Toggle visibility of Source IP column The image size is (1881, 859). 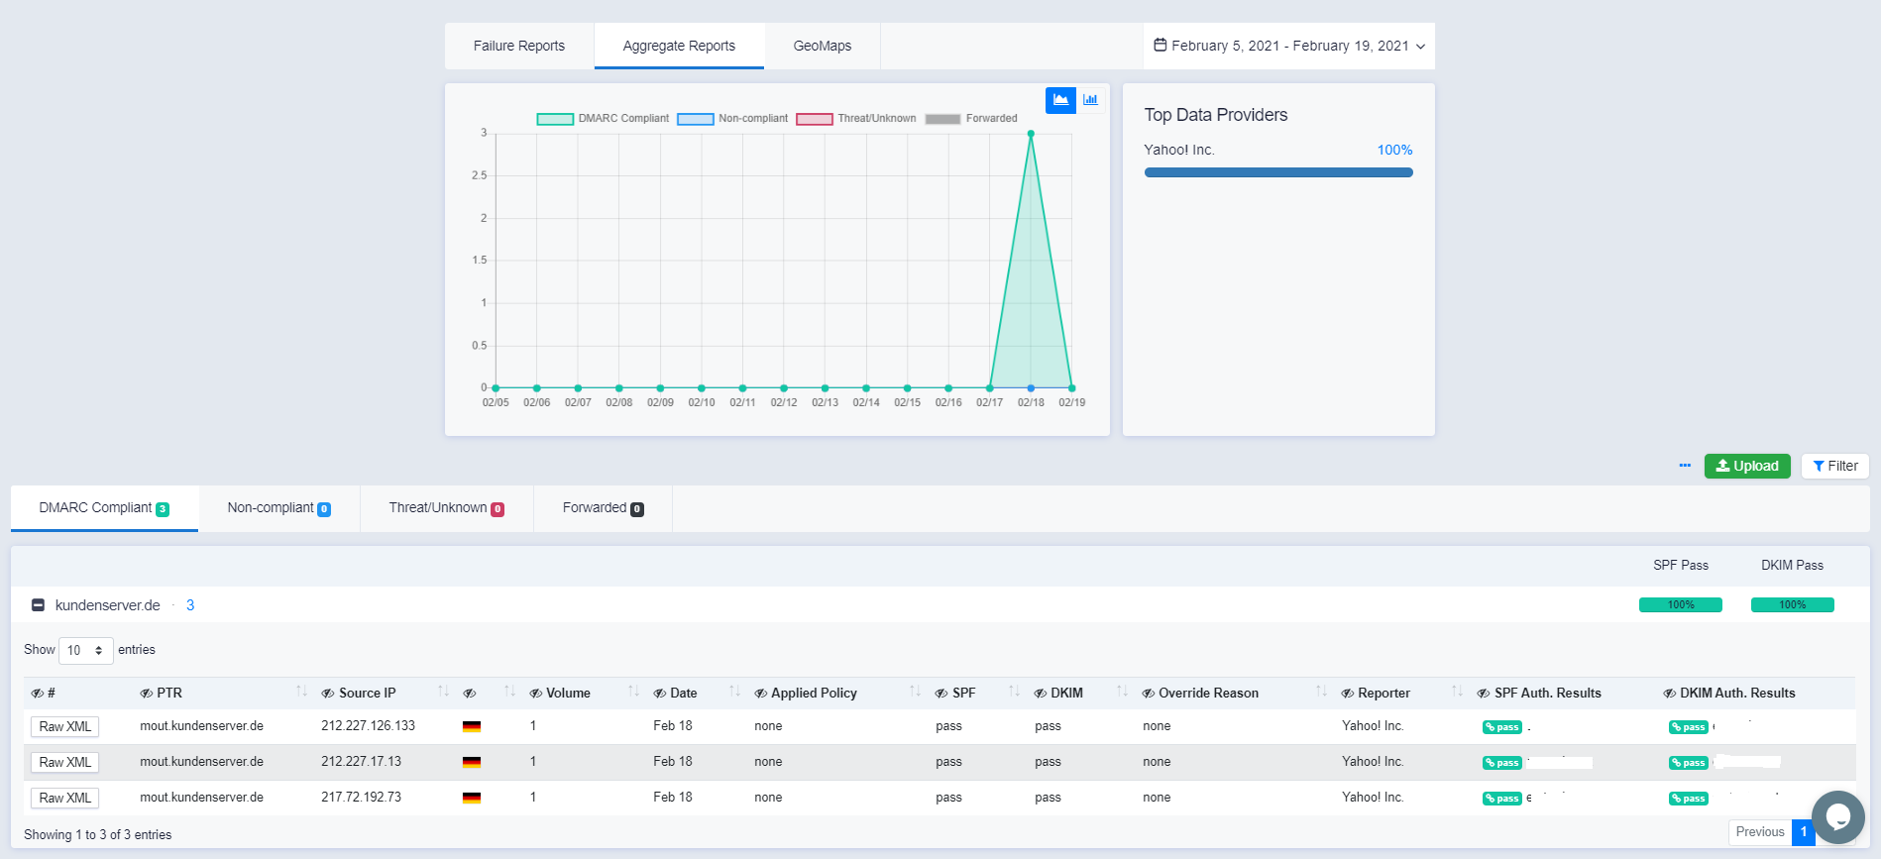tap(328, 694)
